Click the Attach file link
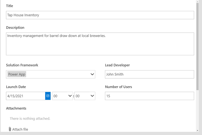202x135 pixels. pos(20,129)
